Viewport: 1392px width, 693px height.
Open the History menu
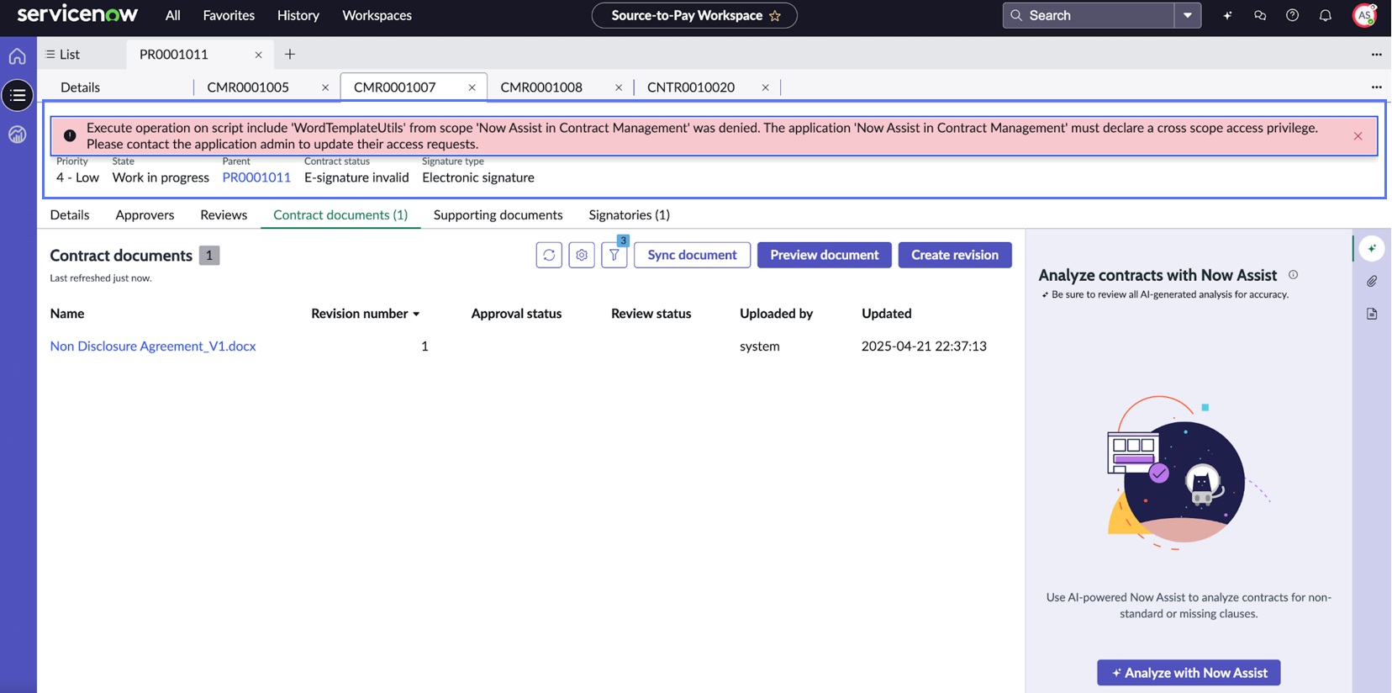coord(298,15)
